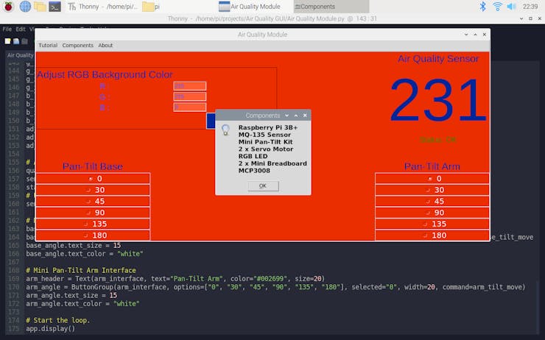
Task: Click the G value input field
Action: point(190,96)
